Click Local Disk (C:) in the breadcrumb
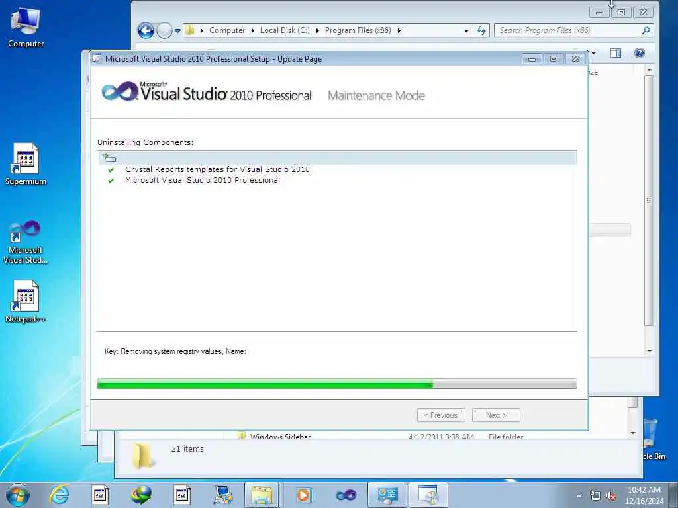 [x=285, y=30]
